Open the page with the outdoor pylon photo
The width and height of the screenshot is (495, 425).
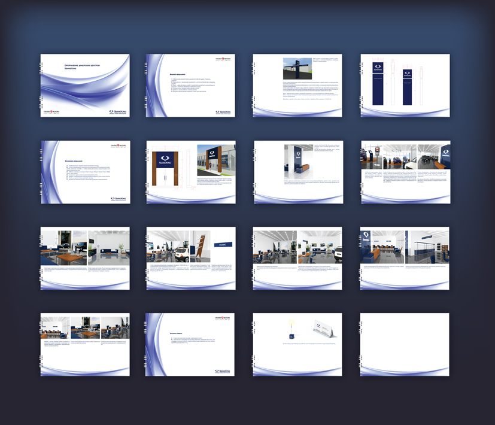(297, 85)
